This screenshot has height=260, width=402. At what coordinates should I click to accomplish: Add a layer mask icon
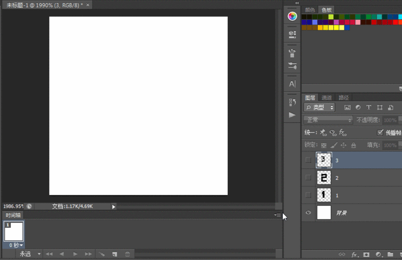click(x=366, y=254)
